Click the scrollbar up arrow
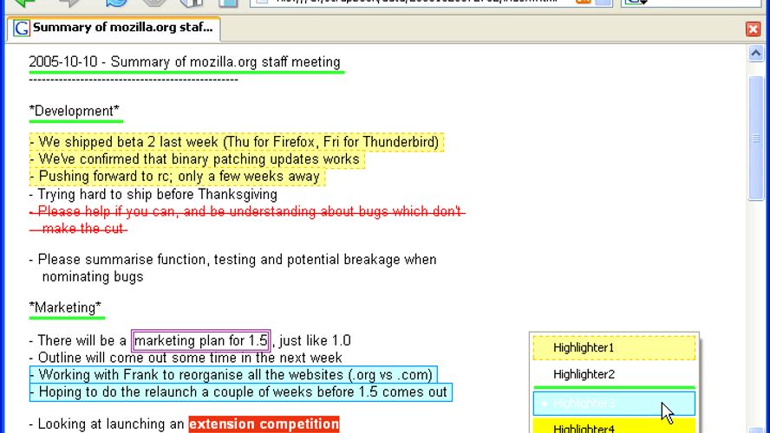This screenshot has width=770, height=433. tap(756, 53)
